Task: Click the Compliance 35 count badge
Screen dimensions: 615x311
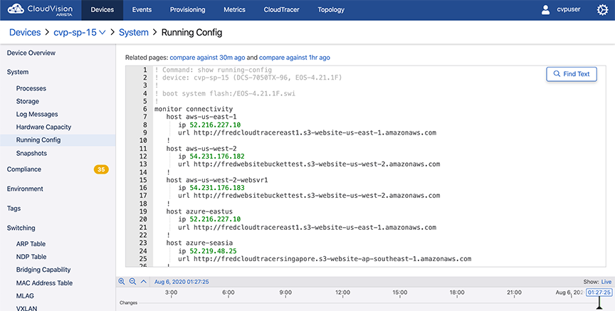Action: (x=101, y=169)
